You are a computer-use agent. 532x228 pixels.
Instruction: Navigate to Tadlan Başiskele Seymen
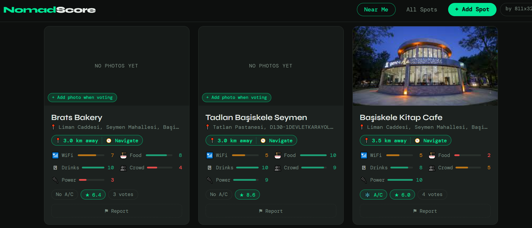click(x=277, y=141)
